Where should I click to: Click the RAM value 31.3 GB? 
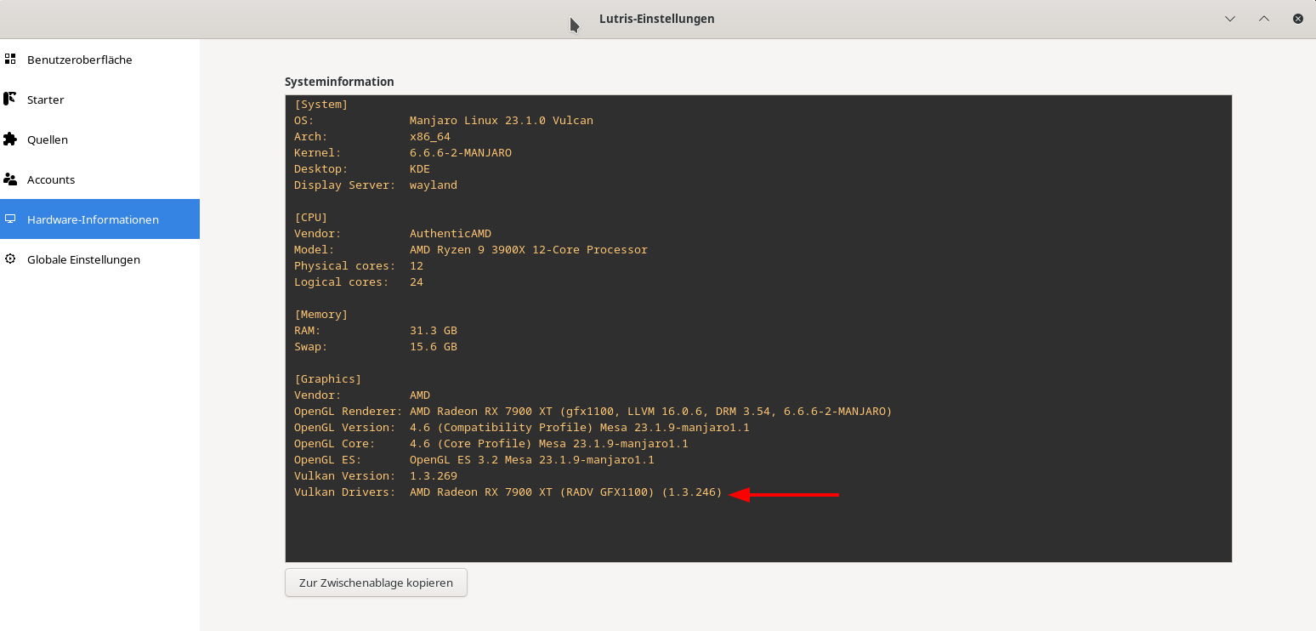[x=434, y=330]
